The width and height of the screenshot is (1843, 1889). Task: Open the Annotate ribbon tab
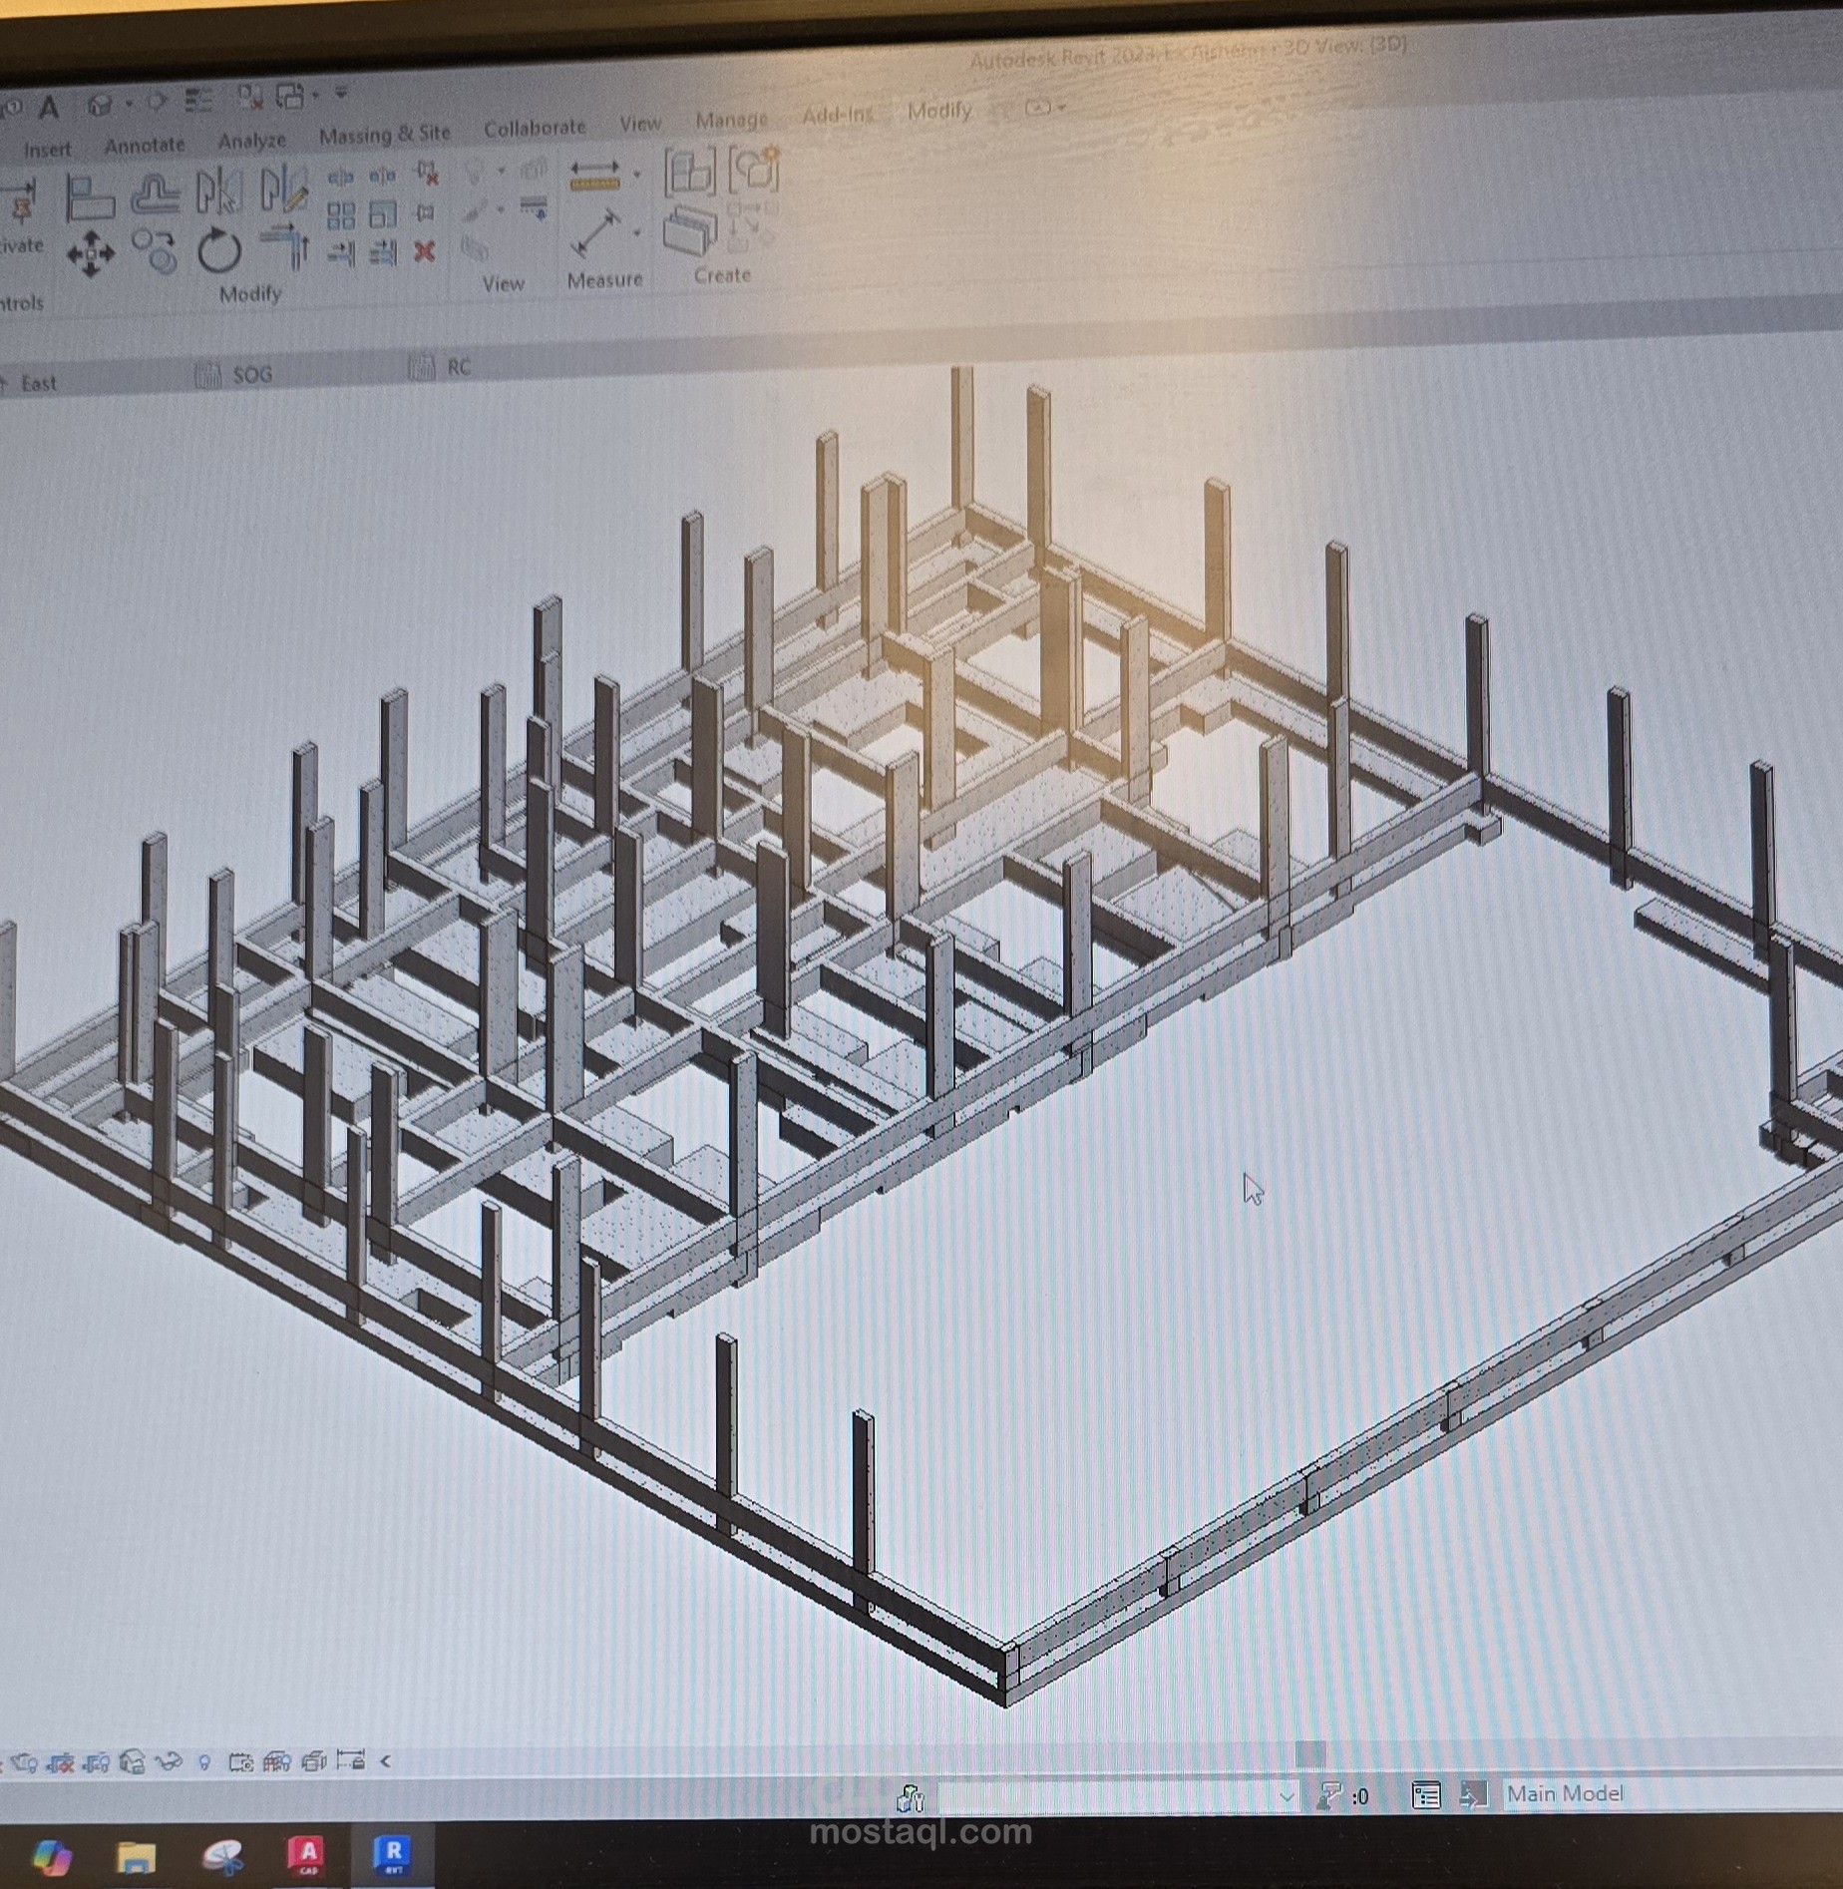145,146
